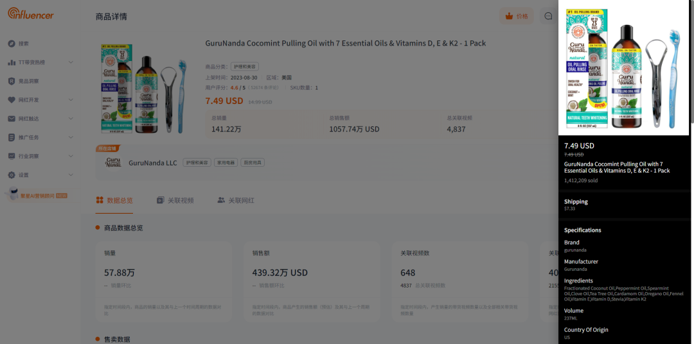Image resolution: width=694 pixels, height=344 pixels.
Task: Click the people icon on 关联网红 tab
Action: pyautogui.click(x=221, y=200)
